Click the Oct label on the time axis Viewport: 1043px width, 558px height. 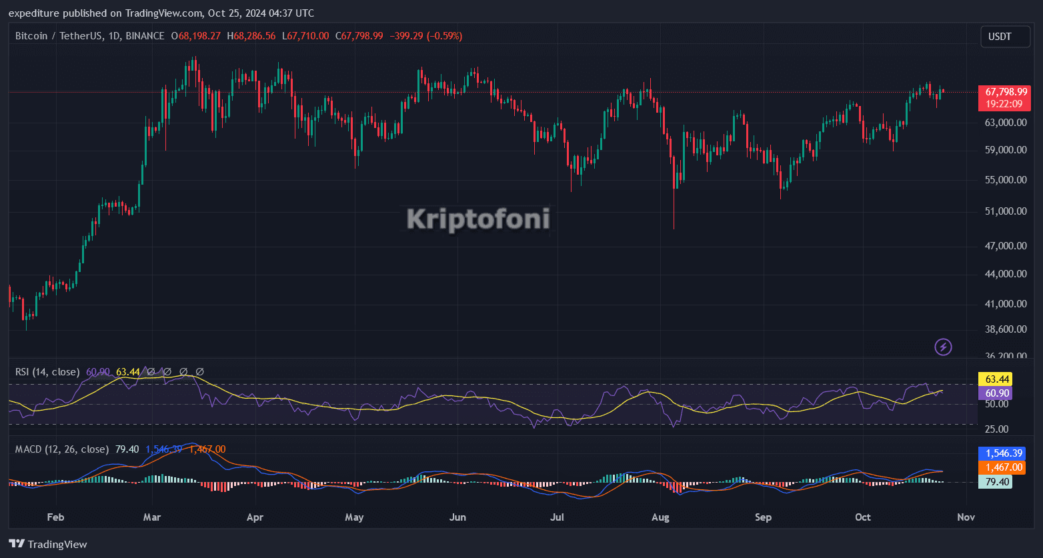[x=862, y=517]
